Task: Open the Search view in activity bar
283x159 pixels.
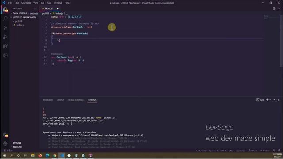Action: point(5,19)
